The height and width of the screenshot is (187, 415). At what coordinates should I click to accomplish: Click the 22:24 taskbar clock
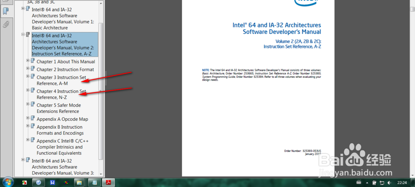pos(402,182)
